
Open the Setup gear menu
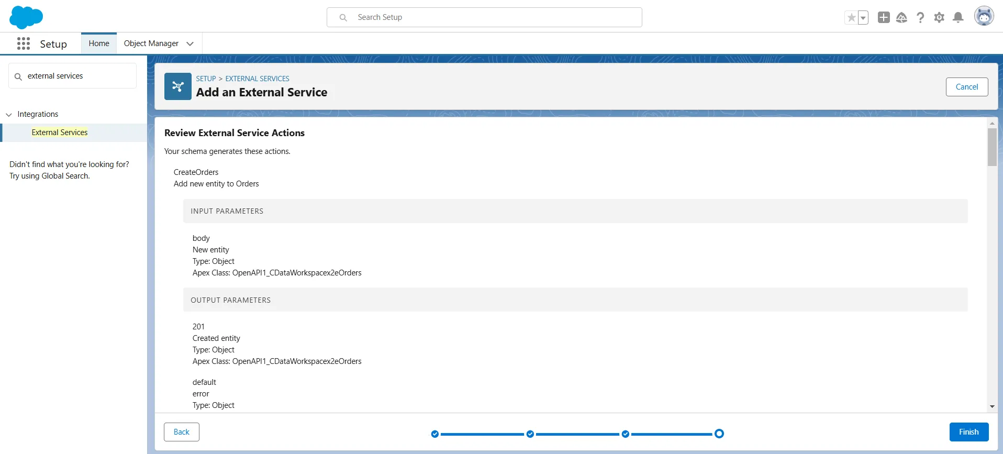pyautogui.click(x=939, y=18)
